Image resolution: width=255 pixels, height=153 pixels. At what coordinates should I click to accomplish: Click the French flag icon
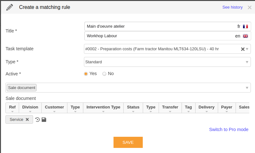click(x=245, y=26)
